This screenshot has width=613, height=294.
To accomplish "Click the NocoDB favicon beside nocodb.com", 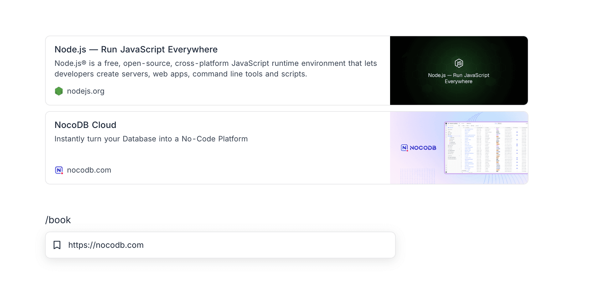I will click(59, 170).
